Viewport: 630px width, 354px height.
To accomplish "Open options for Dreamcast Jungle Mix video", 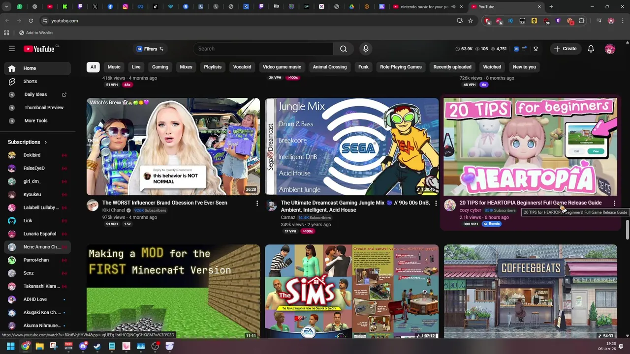I will pyautogui.click(x=436, y=203).
